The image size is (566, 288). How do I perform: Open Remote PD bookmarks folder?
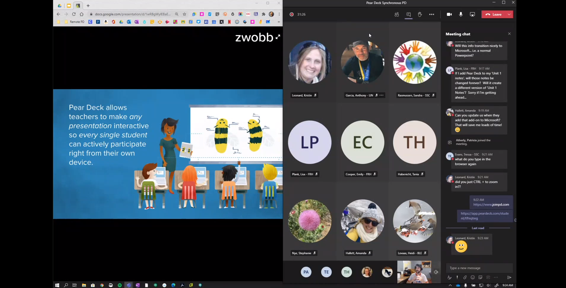(75, 22)
